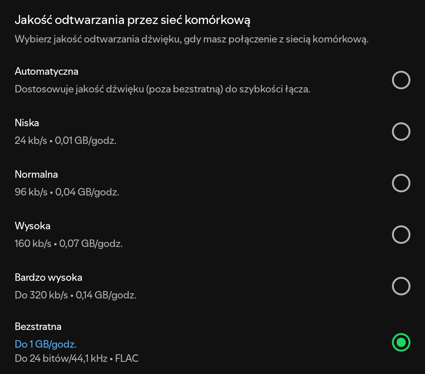
Task: Enable the Wysoka quality radio button
Action: (401, 235)
